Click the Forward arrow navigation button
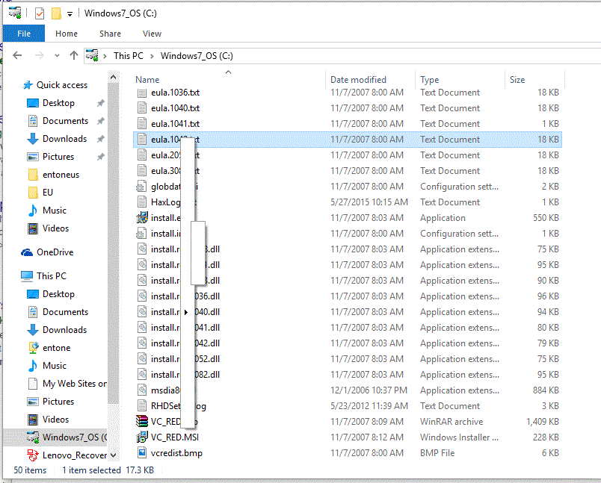 coord(39,56)
